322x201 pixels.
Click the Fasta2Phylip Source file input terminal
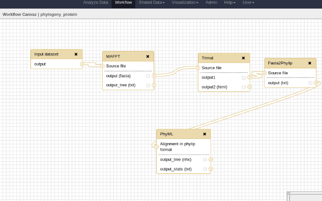pos(265,73)
